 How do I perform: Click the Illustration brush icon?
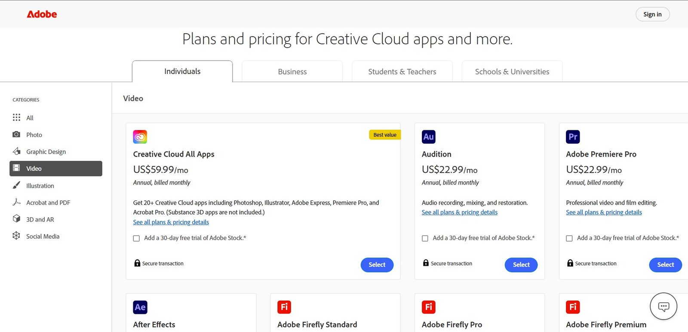[16, 185]
